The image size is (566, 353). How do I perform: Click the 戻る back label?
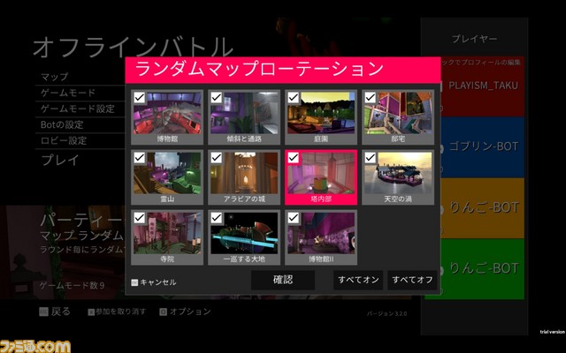[x=61, y=312]
